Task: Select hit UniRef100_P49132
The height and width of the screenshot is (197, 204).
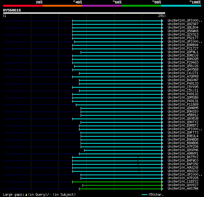Action: point(183,94)
